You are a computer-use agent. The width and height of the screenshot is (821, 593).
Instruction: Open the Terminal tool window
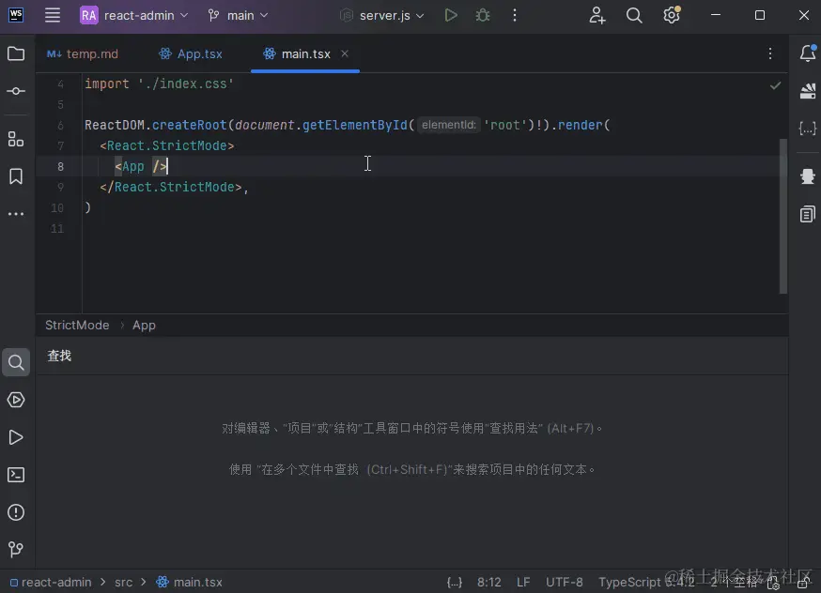16,475
